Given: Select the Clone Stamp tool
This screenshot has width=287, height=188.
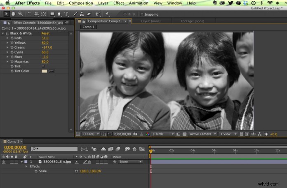Looking at the screenshot, I should tap(82, 14).
